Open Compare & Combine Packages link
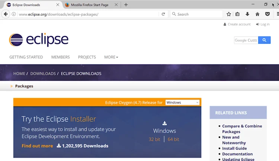 (x=242, y=129)
